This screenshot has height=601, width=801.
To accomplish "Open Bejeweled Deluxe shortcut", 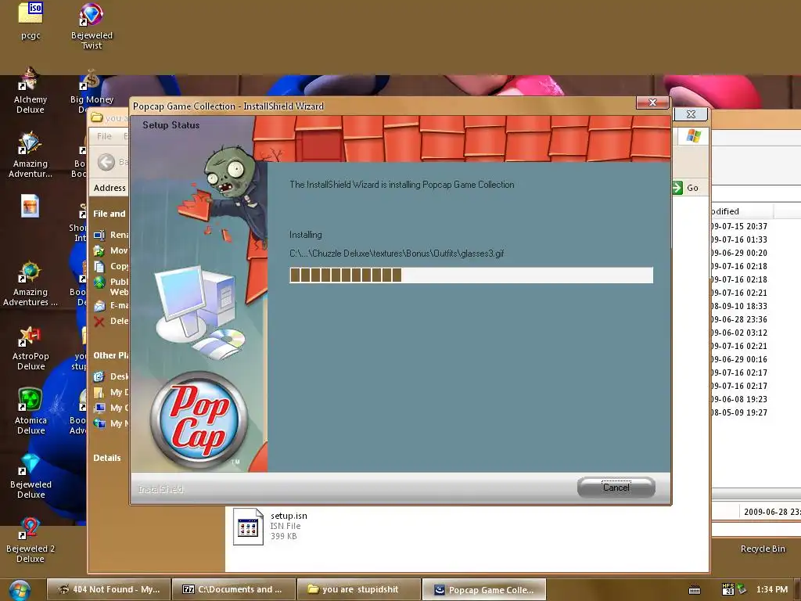I will coord(31,476).
